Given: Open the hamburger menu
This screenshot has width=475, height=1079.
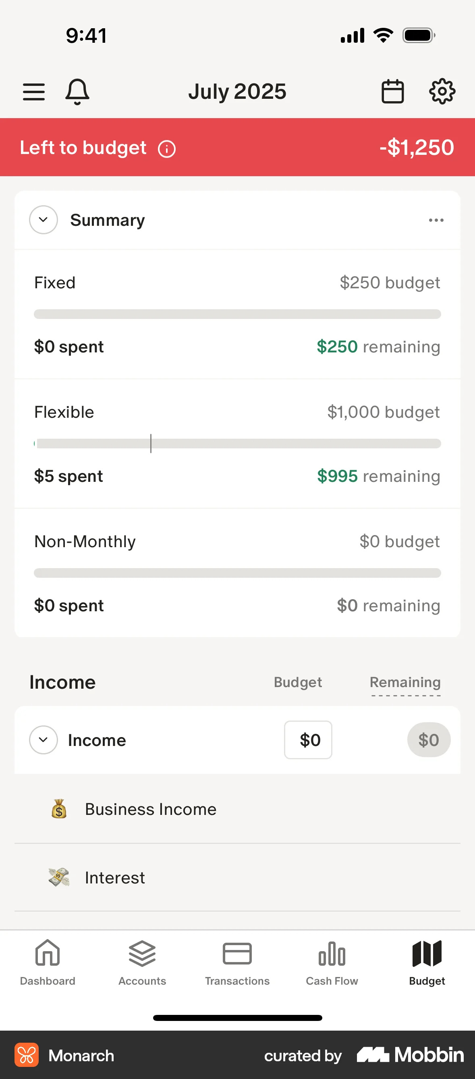Looking at the screenshot, I should pos(33,92).
